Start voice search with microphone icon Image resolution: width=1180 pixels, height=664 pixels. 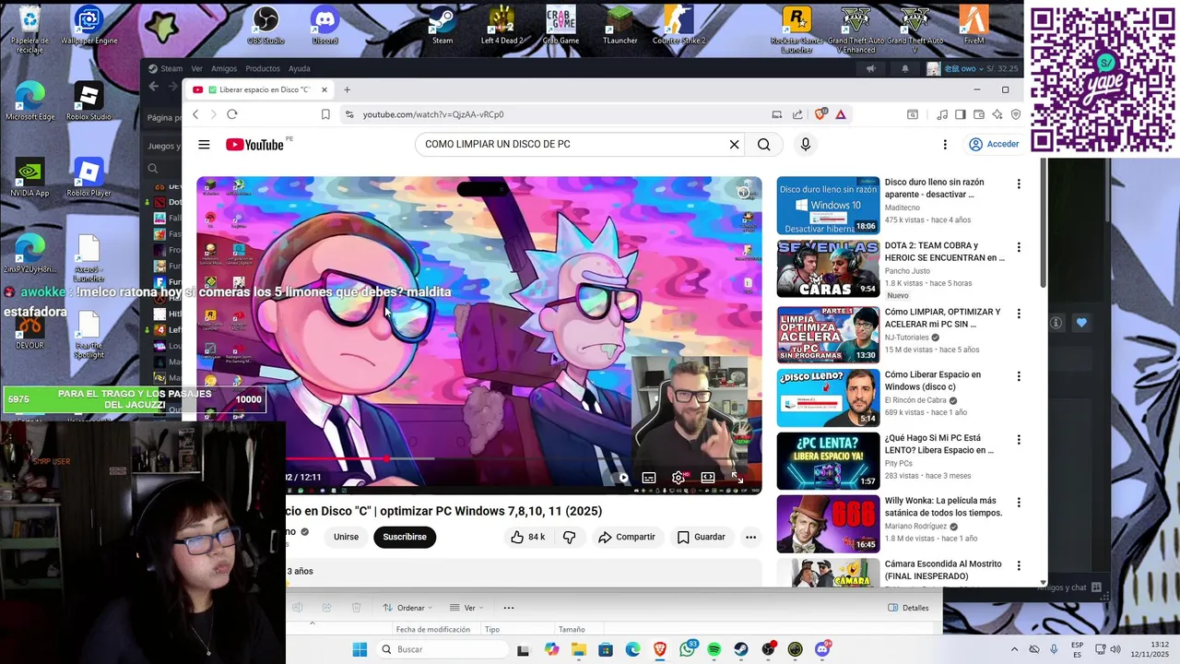click(805, 145)
